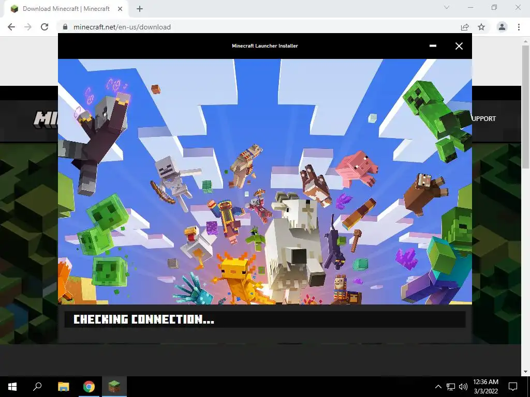Image resolution: width=530 pixels, height=397 pixels.
Task: Click the scrollbar down arrow
Action: click(525, 372)
